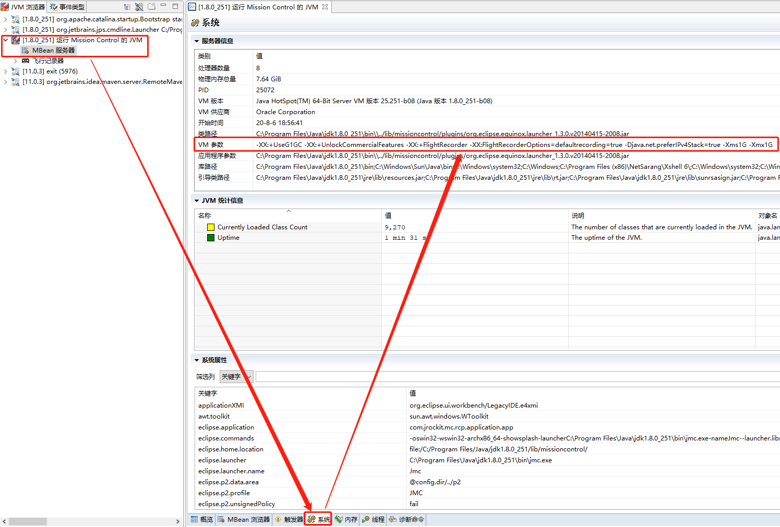The image size is (780, 527).
Task: Switch to the 内存 (Memory) page
Action: (x=346, y=519)
